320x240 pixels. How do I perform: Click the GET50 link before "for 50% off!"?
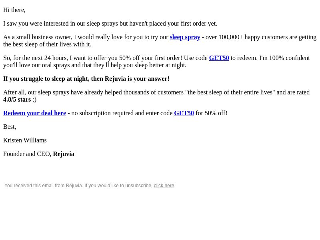184,113
